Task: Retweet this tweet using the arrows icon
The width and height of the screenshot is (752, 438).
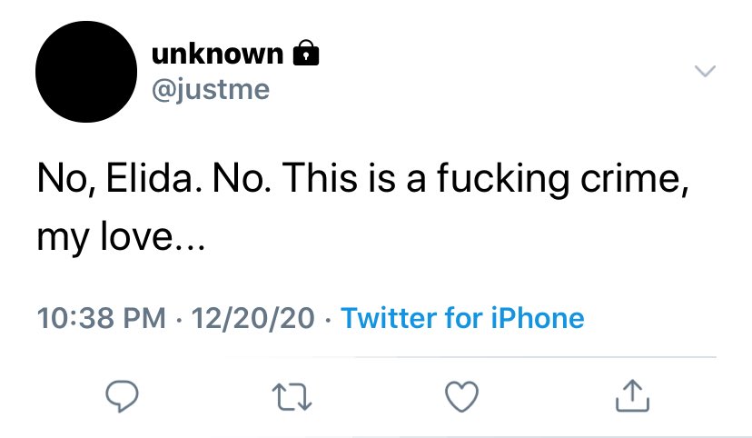Action: tap(292, 396)
